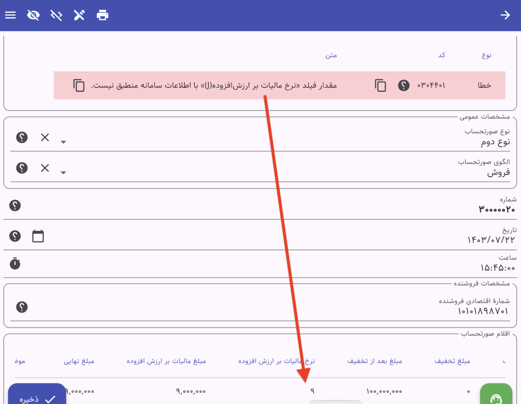Edit the ساعت field ۱۵:۴۵:۰۰
The width and height of the screenshot is (521, 404).
[x=498, y=268]
